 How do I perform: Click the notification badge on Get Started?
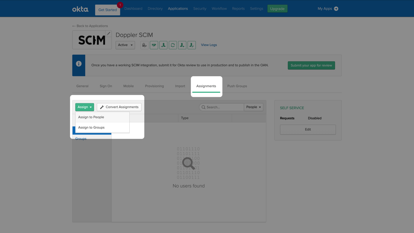120,5
